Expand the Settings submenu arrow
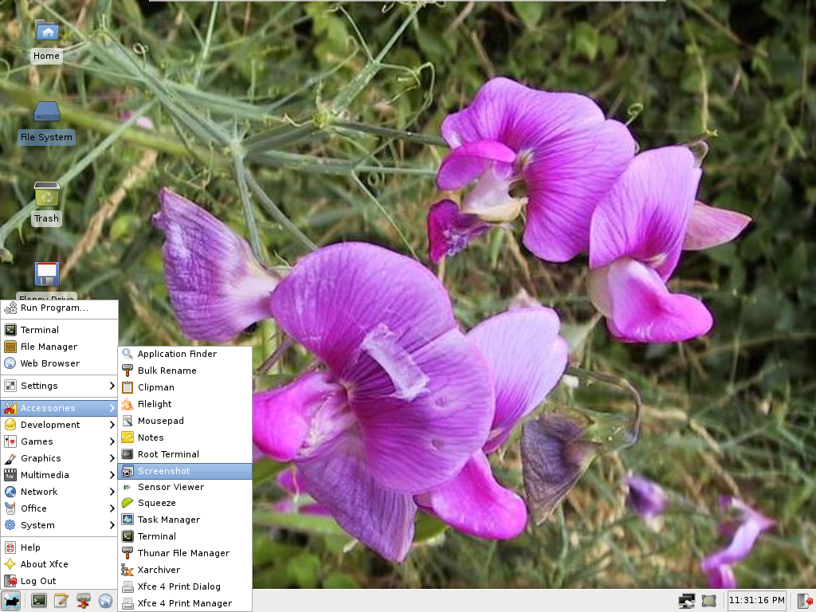816x612 pixels. point(112,386)
